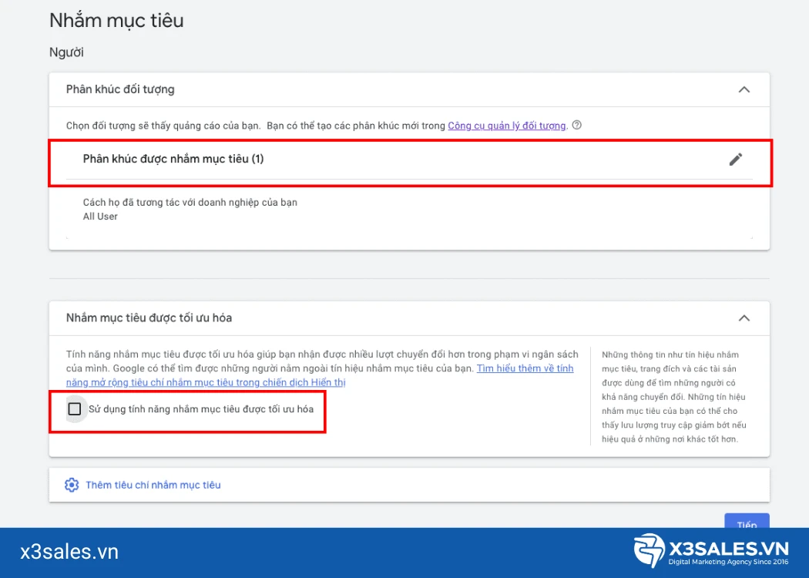Viewport: 809px width, 578px height.
Task: Click the blue Tiếp button
Action: point(747,521)
